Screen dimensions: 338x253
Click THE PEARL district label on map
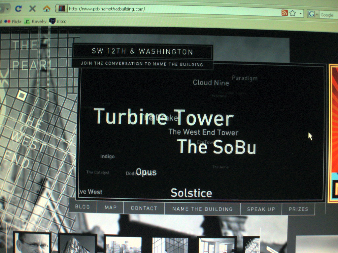click(32, 55)
